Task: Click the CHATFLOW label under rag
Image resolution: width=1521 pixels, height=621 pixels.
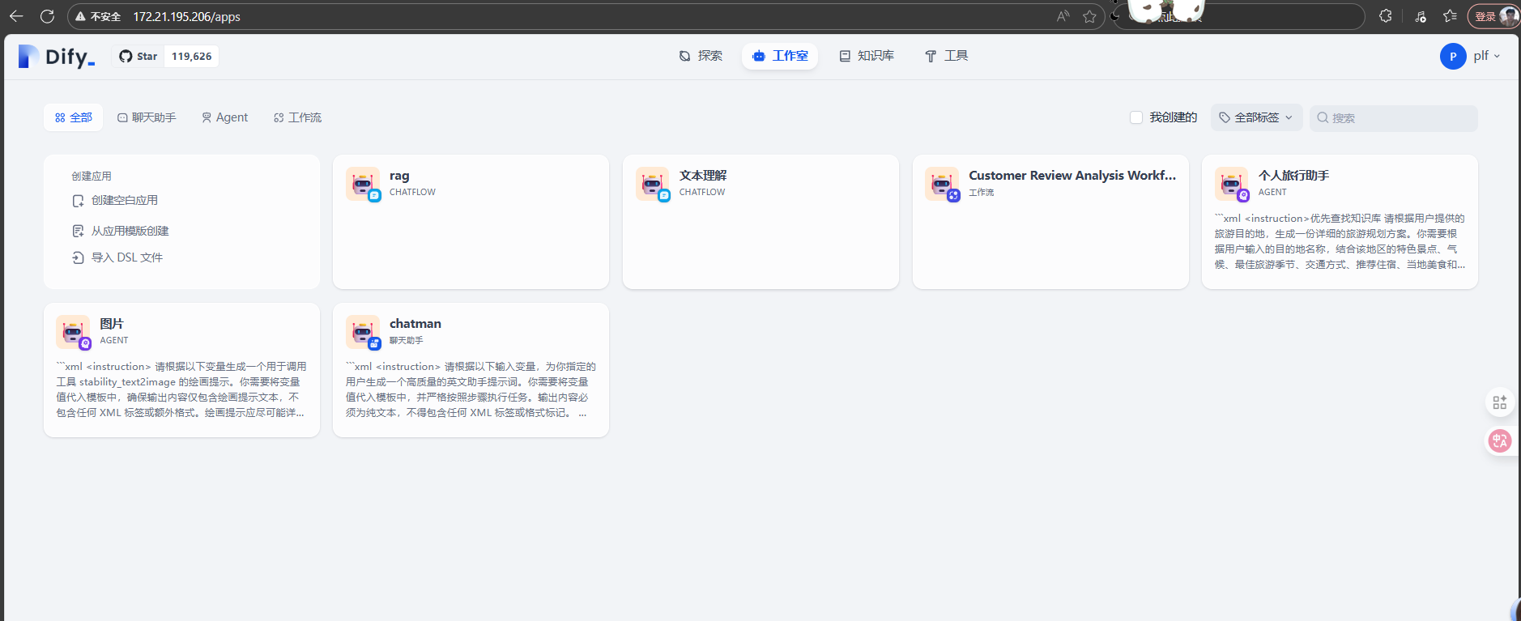Action: [412, 193]
